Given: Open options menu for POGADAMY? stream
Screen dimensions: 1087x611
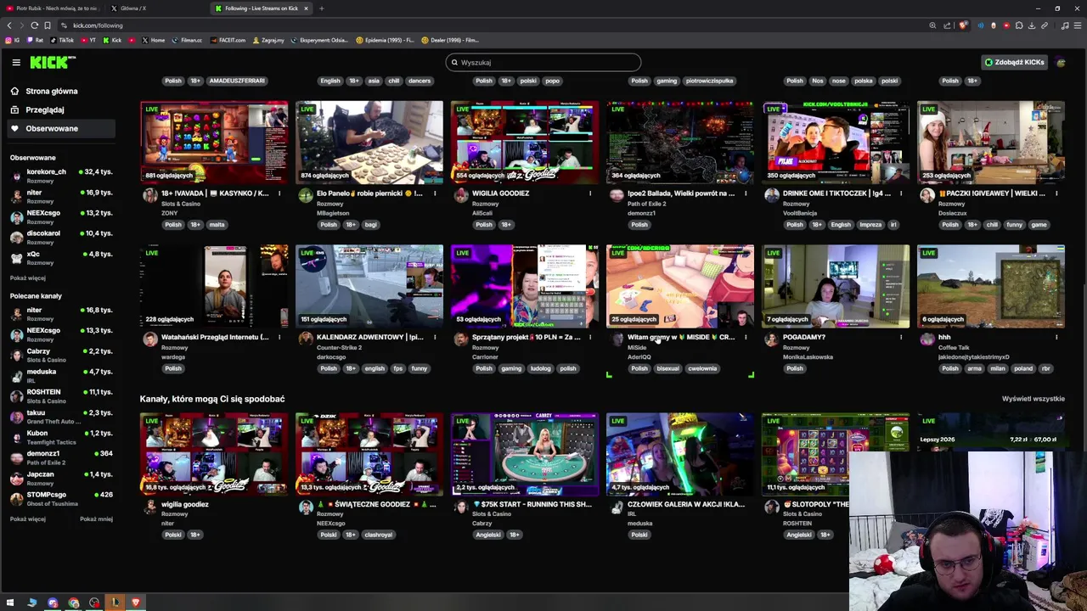Looking at the screenshot, I should (x=901, y=337).
